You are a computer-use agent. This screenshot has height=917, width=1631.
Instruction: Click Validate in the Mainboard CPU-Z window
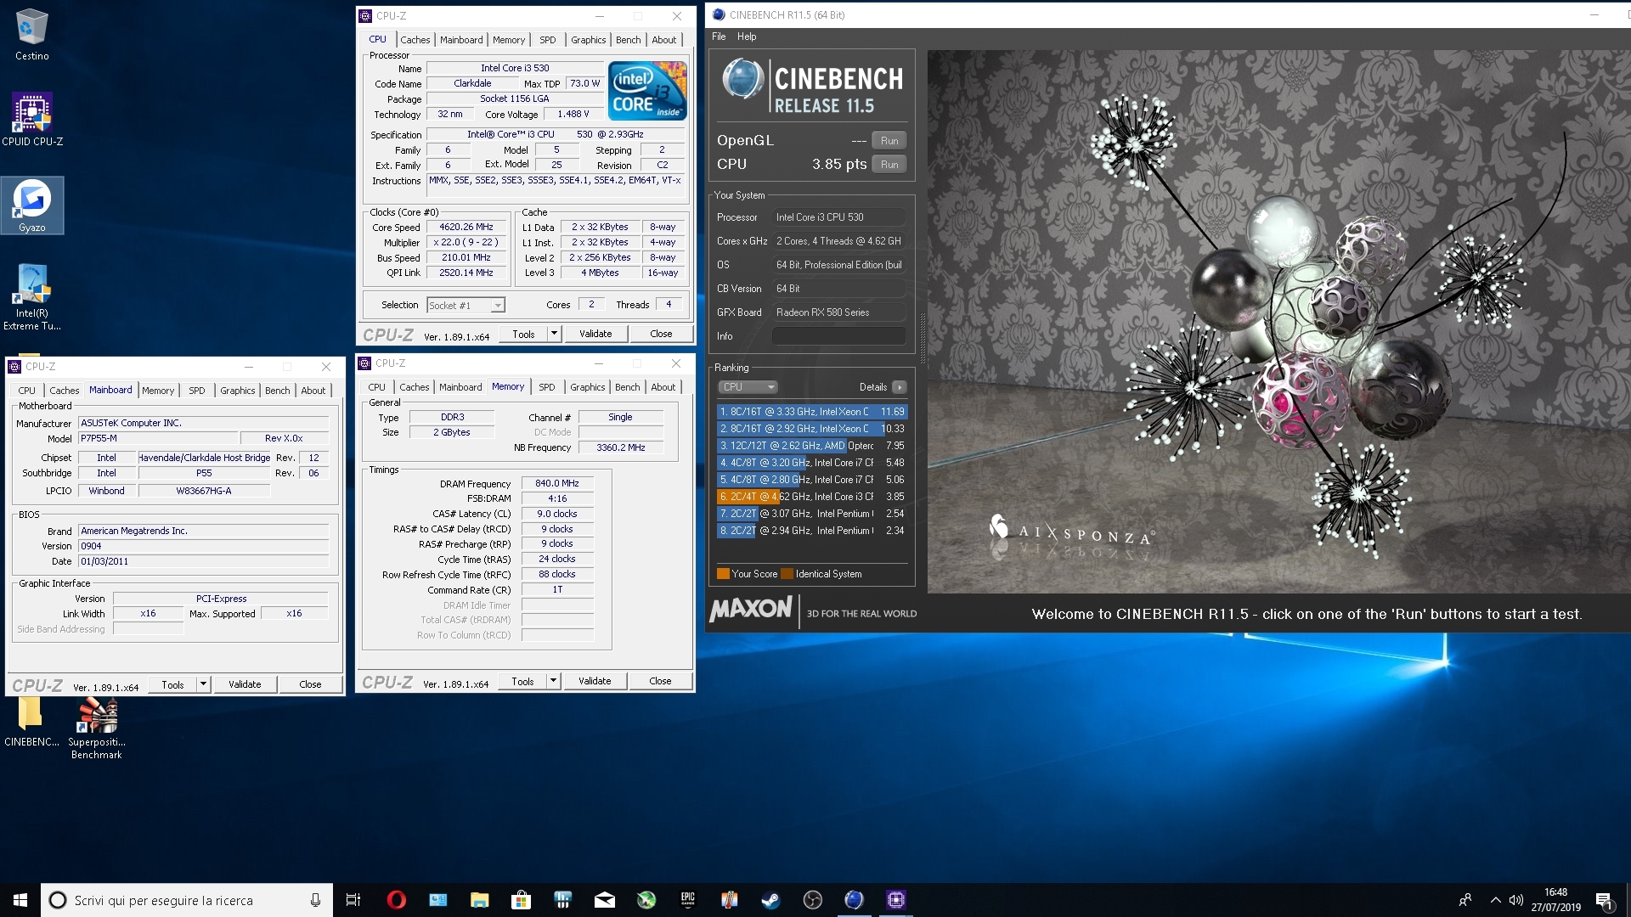(245, 684)
